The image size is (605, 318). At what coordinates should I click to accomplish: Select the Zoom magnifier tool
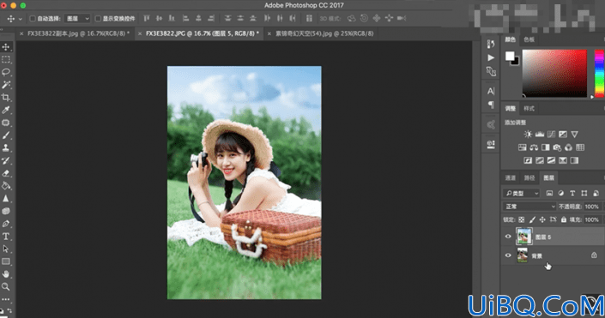pyautogui.click(x=6, y=287)
